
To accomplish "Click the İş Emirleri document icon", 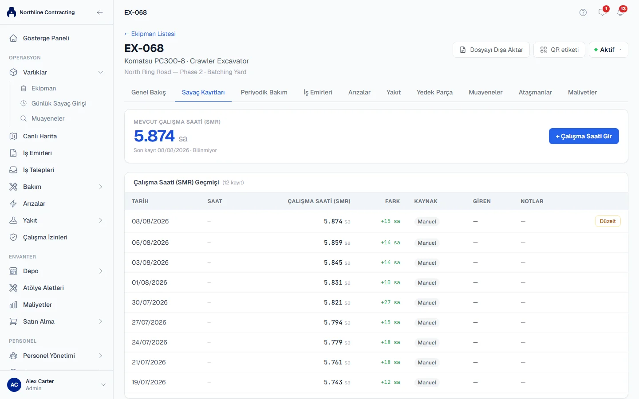I will 13,153.
